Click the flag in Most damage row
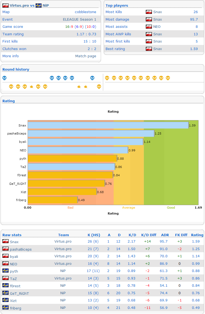The image size is (205, 314). coord(149,19)
